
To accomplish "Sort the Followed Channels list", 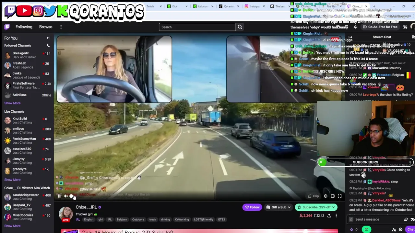I will pos(48,45).
